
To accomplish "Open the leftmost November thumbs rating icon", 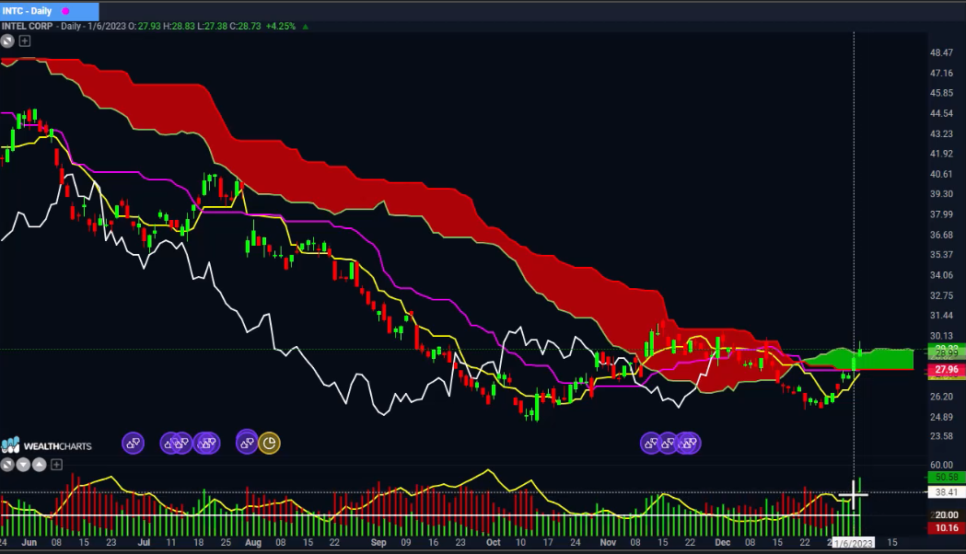I will tap(650, 443).
